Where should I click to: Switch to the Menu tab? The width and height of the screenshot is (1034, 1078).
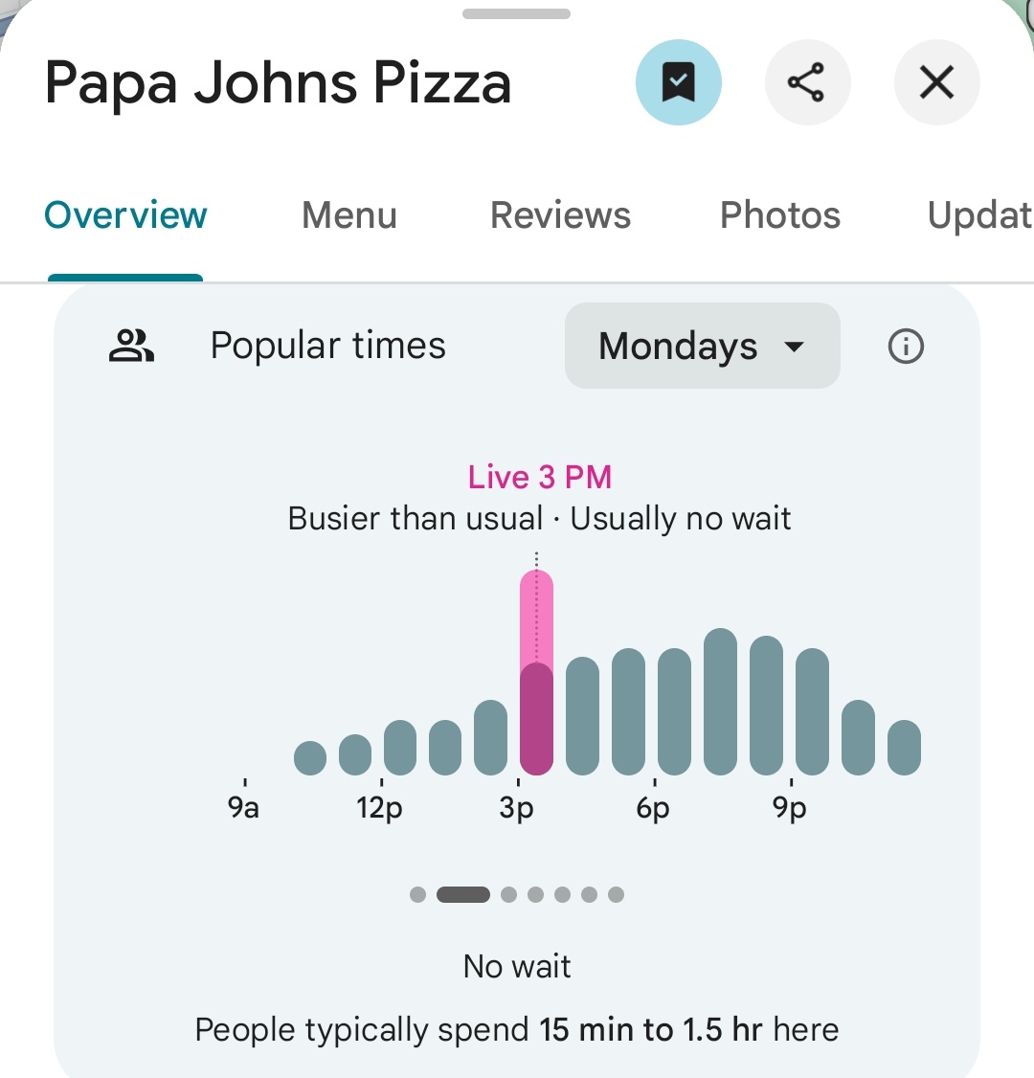click(x=348, y=215)
